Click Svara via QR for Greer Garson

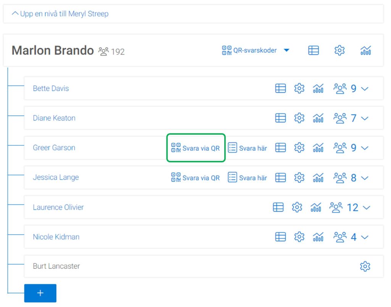pyautogui.click(x=195, y=148)
